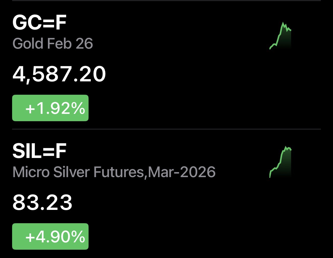Click the green fill under the gold sparkline
Viewport: 333px width, 258px height.
285,42
